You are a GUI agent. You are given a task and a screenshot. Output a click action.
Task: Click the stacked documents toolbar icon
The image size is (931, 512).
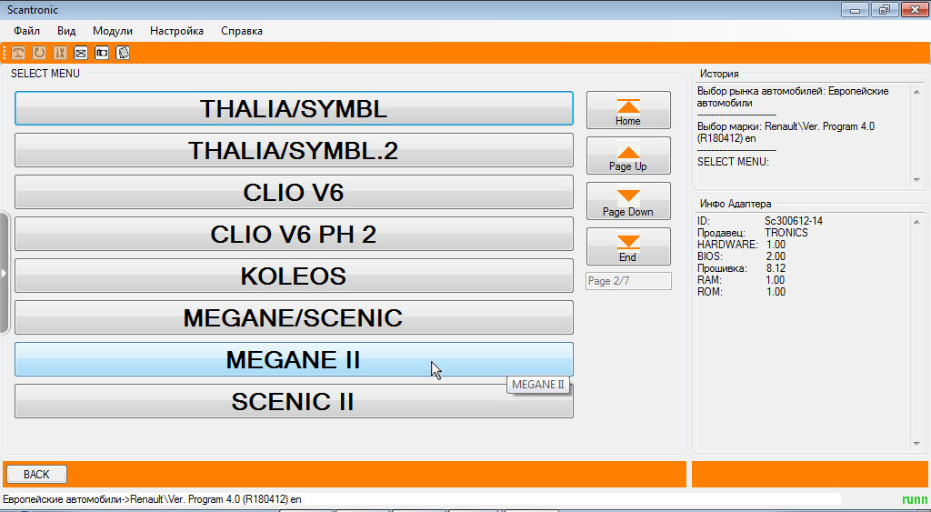click(x=123, y=53)
